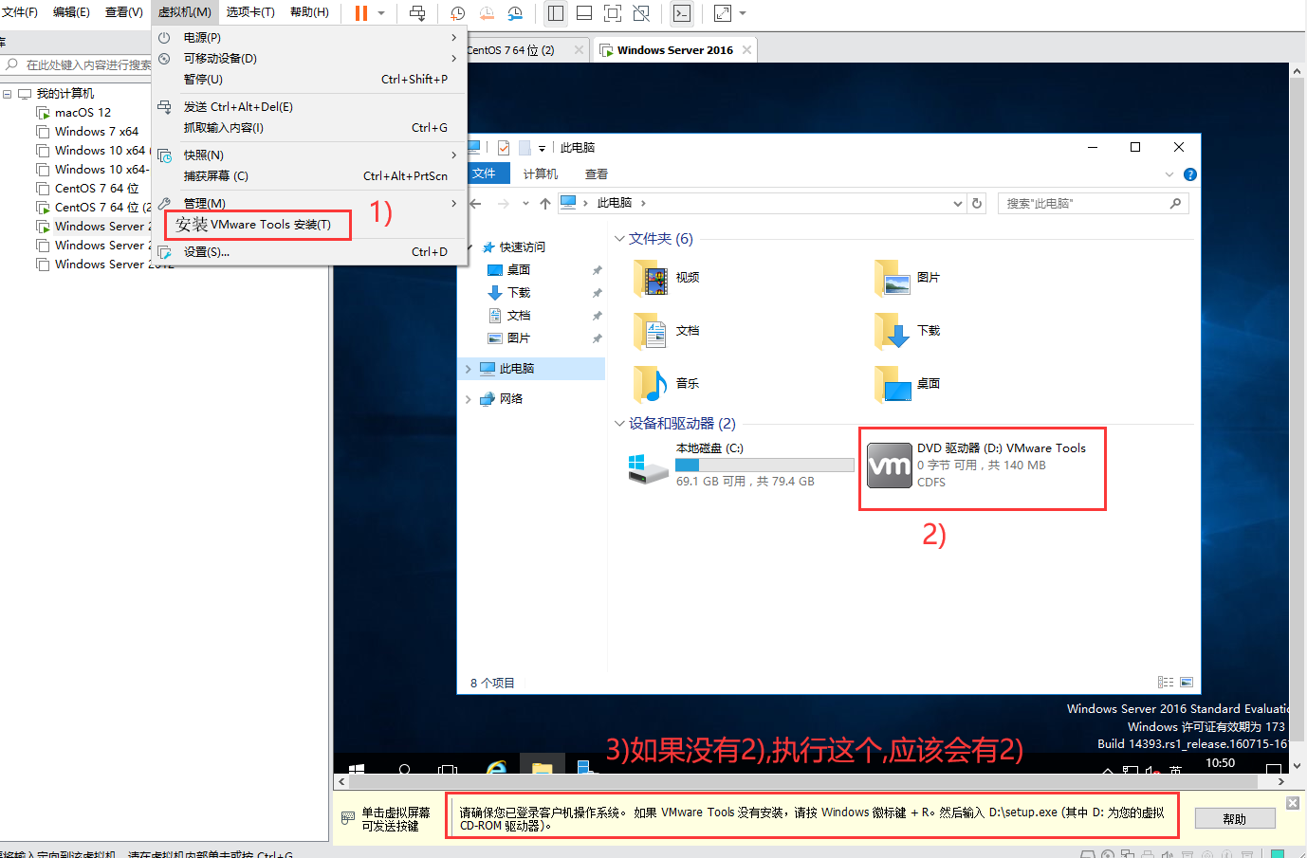
Task: Expand the 快照(N) submenu
Action: click(309, 155)
